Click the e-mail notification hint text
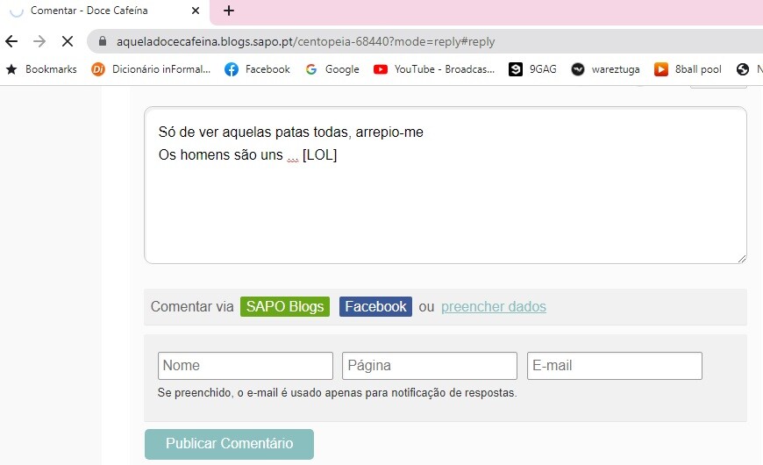This screenshot has height=465, width=763. coord(338,393)
